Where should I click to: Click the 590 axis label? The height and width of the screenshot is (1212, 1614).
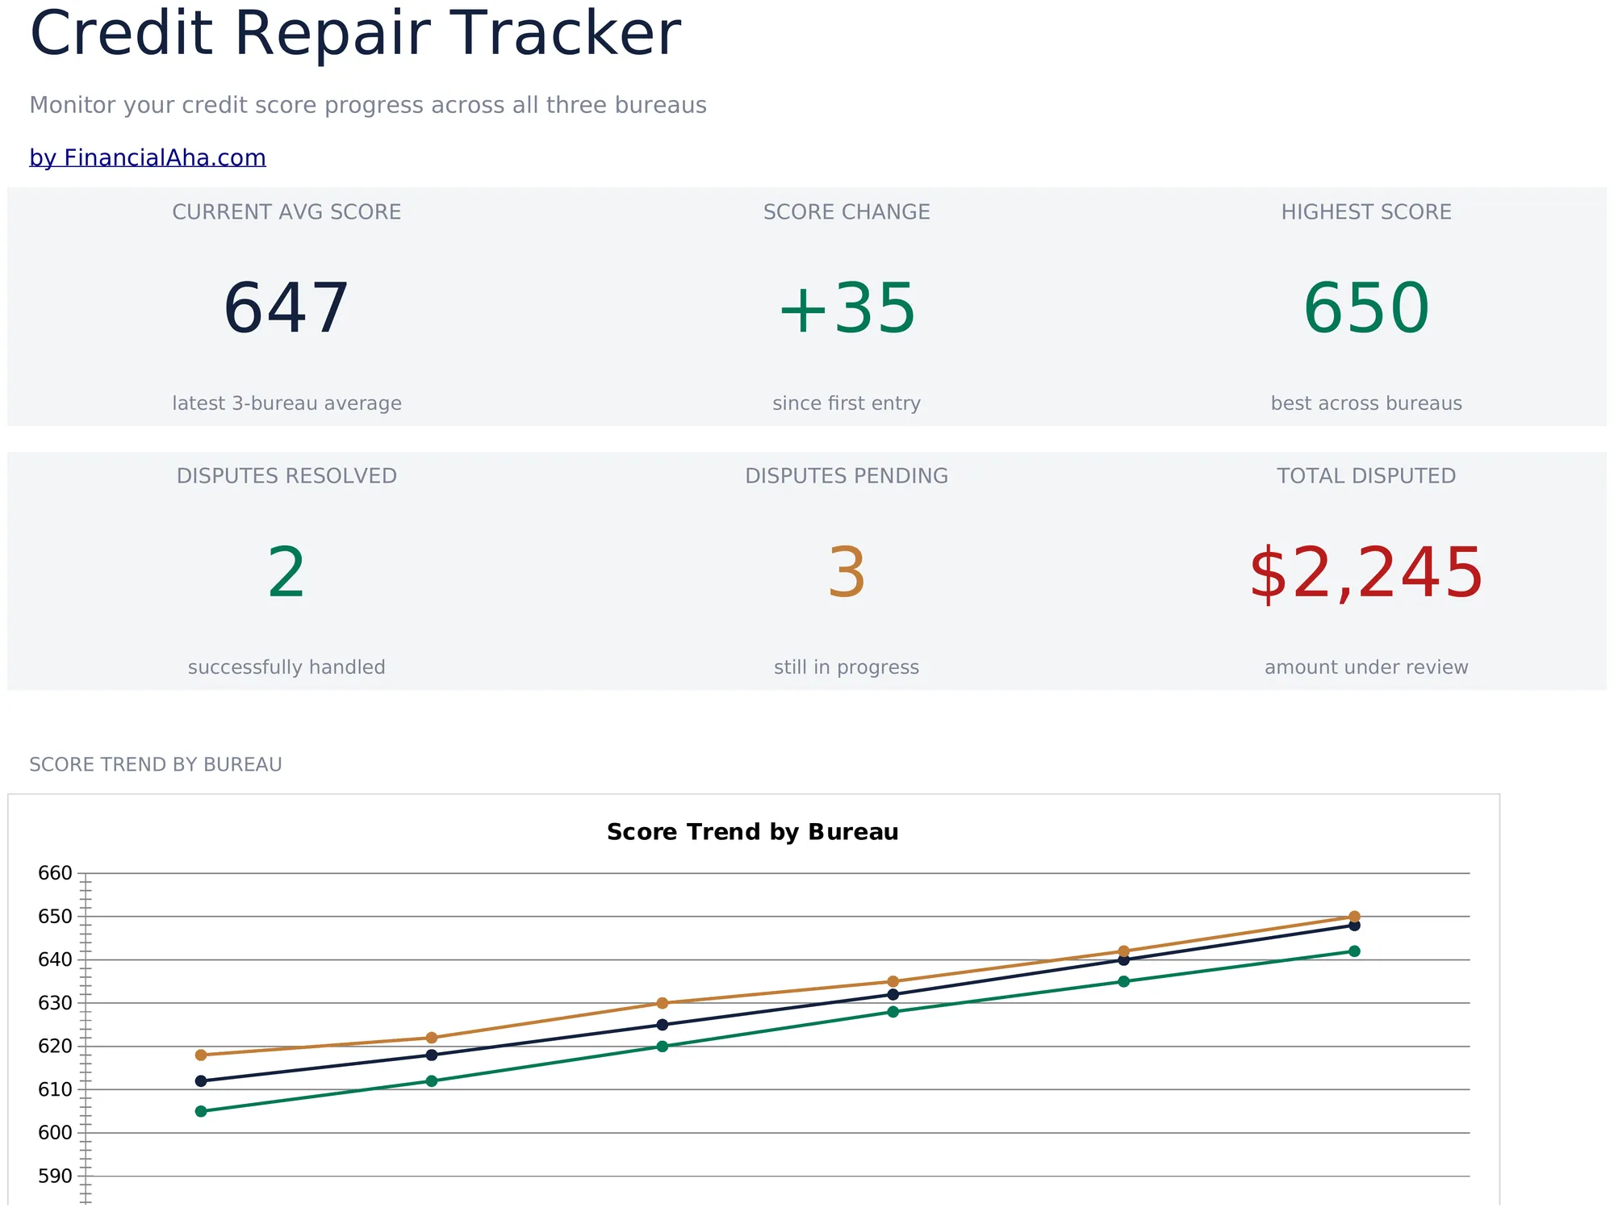[55, 1176]
